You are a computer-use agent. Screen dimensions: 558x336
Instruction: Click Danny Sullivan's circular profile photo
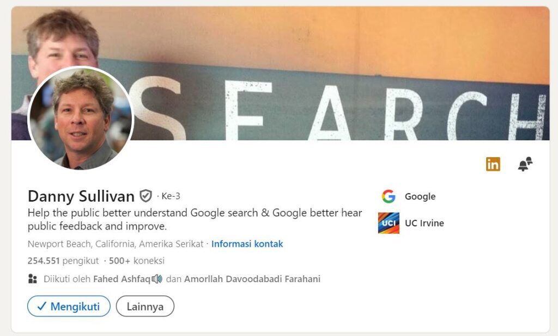coord(81,118)
